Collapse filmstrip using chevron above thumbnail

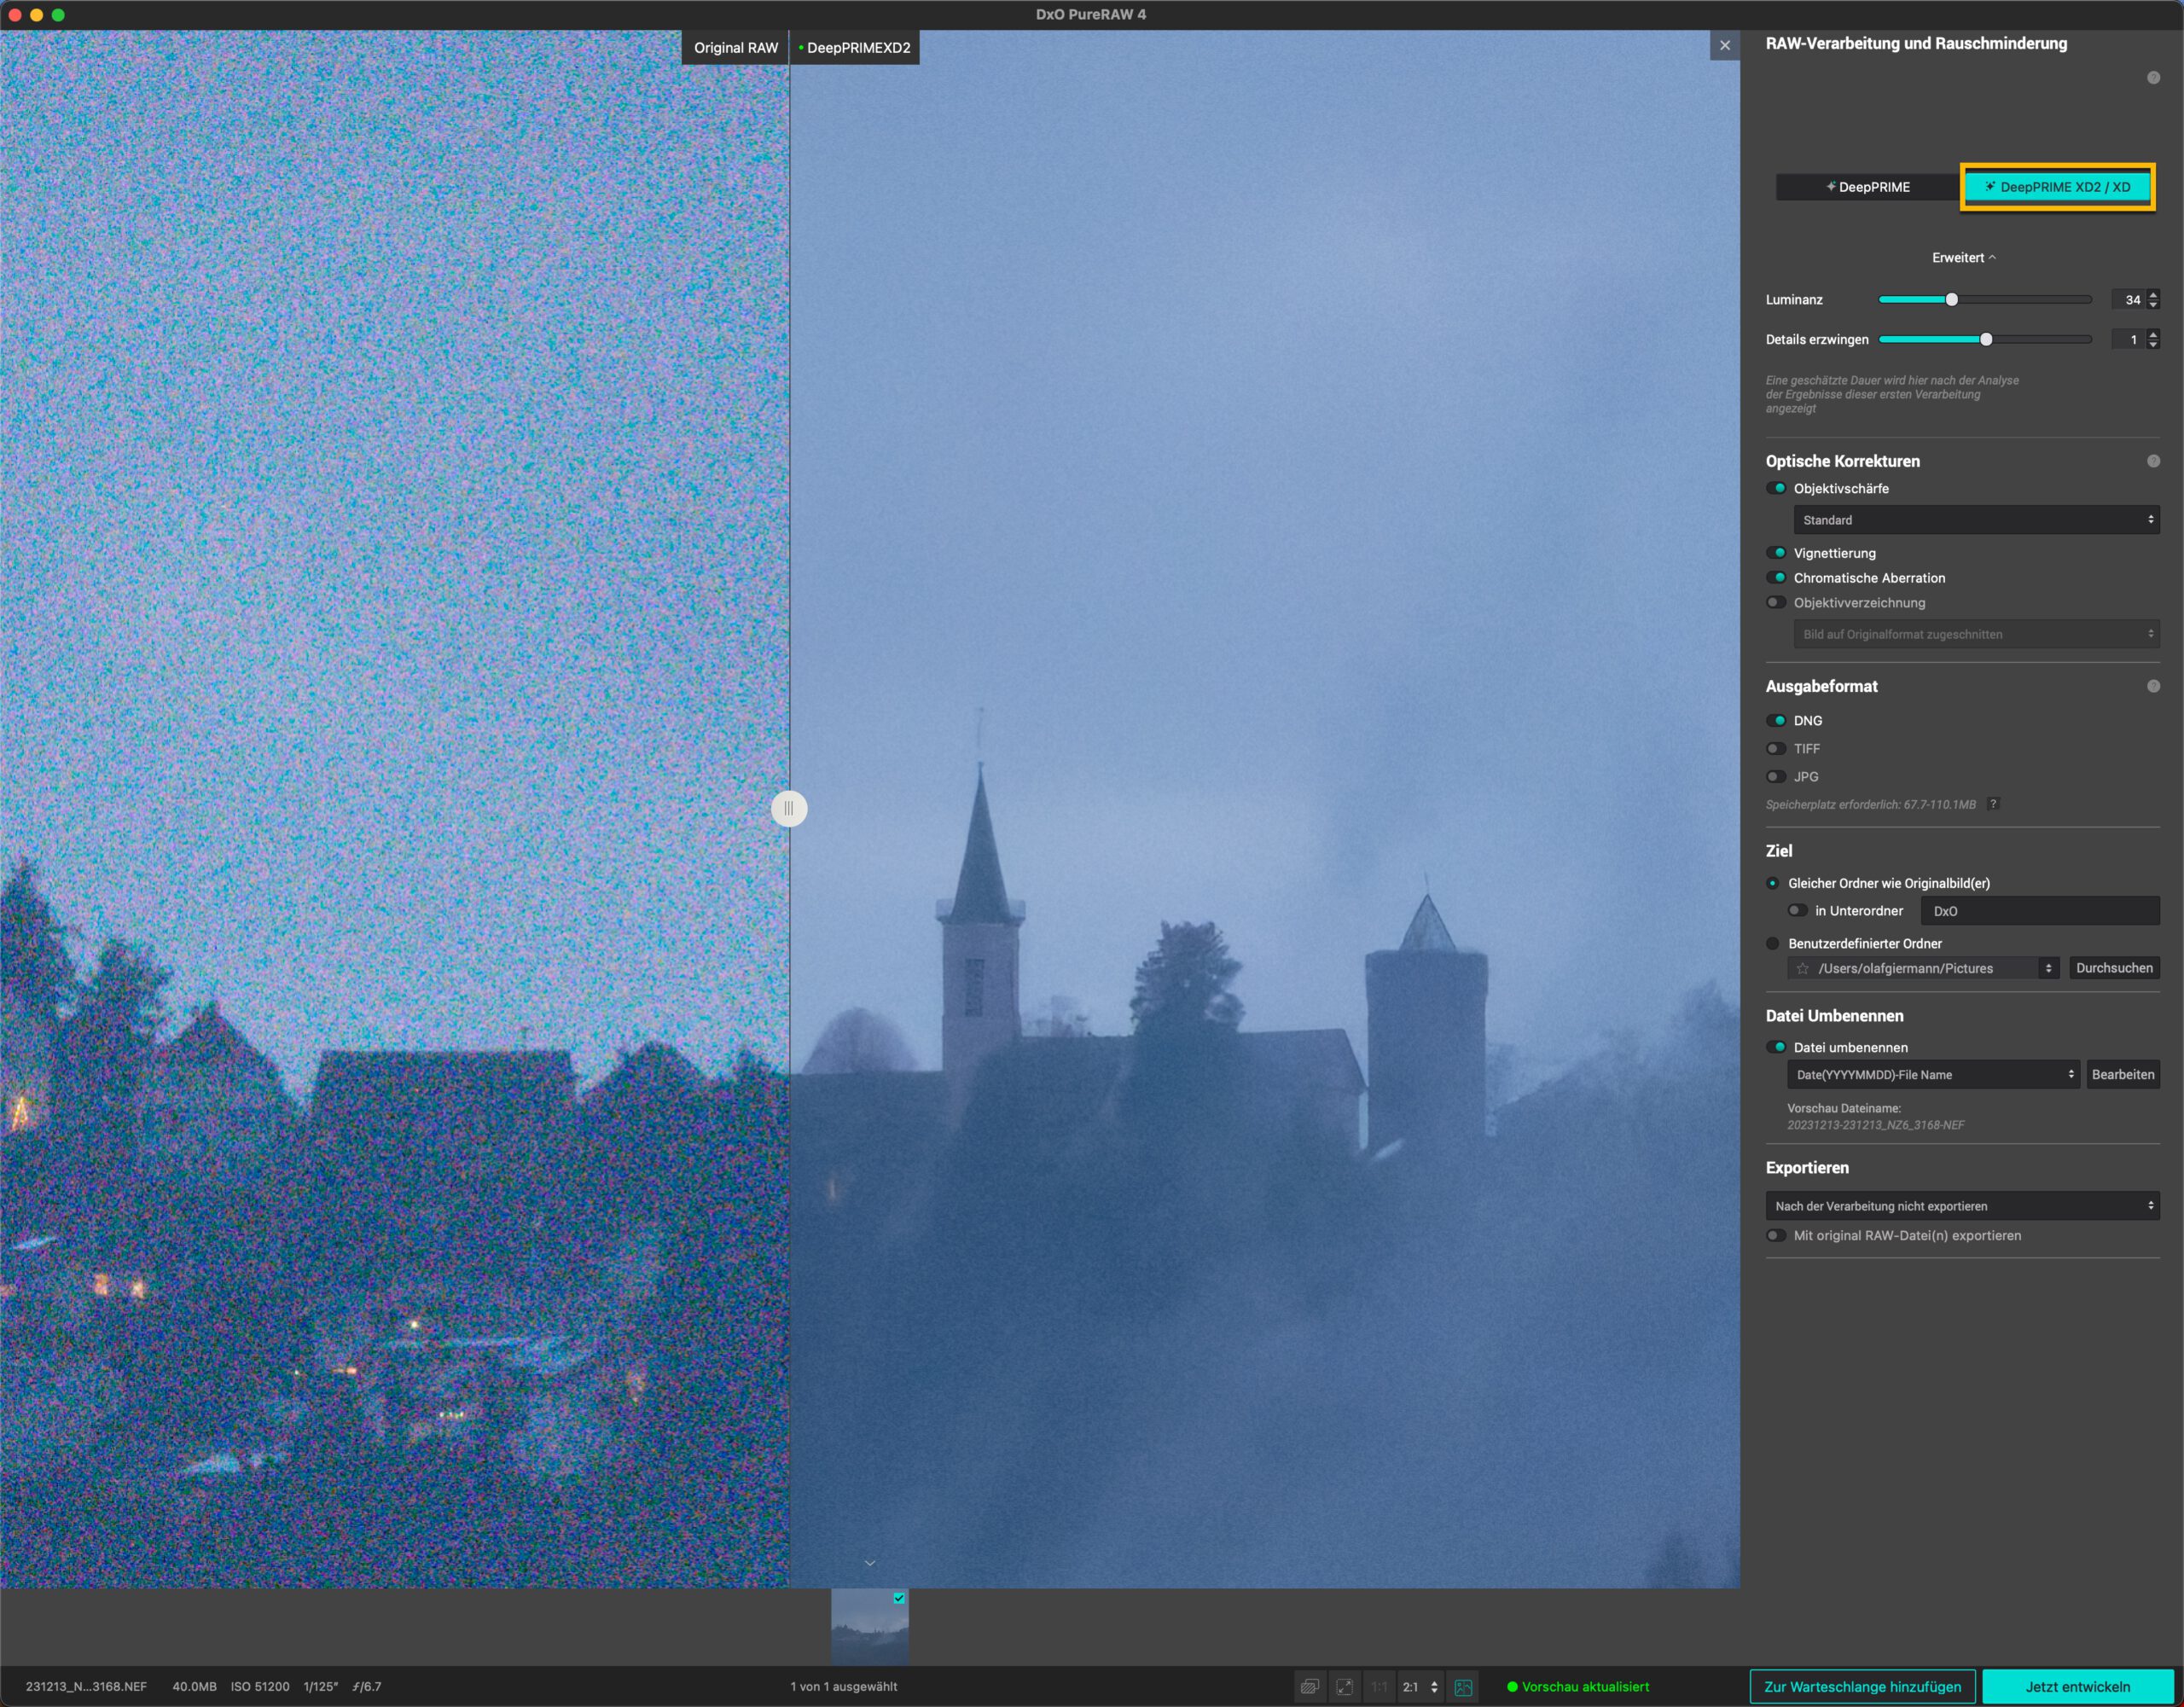[x=870, y=1563]
